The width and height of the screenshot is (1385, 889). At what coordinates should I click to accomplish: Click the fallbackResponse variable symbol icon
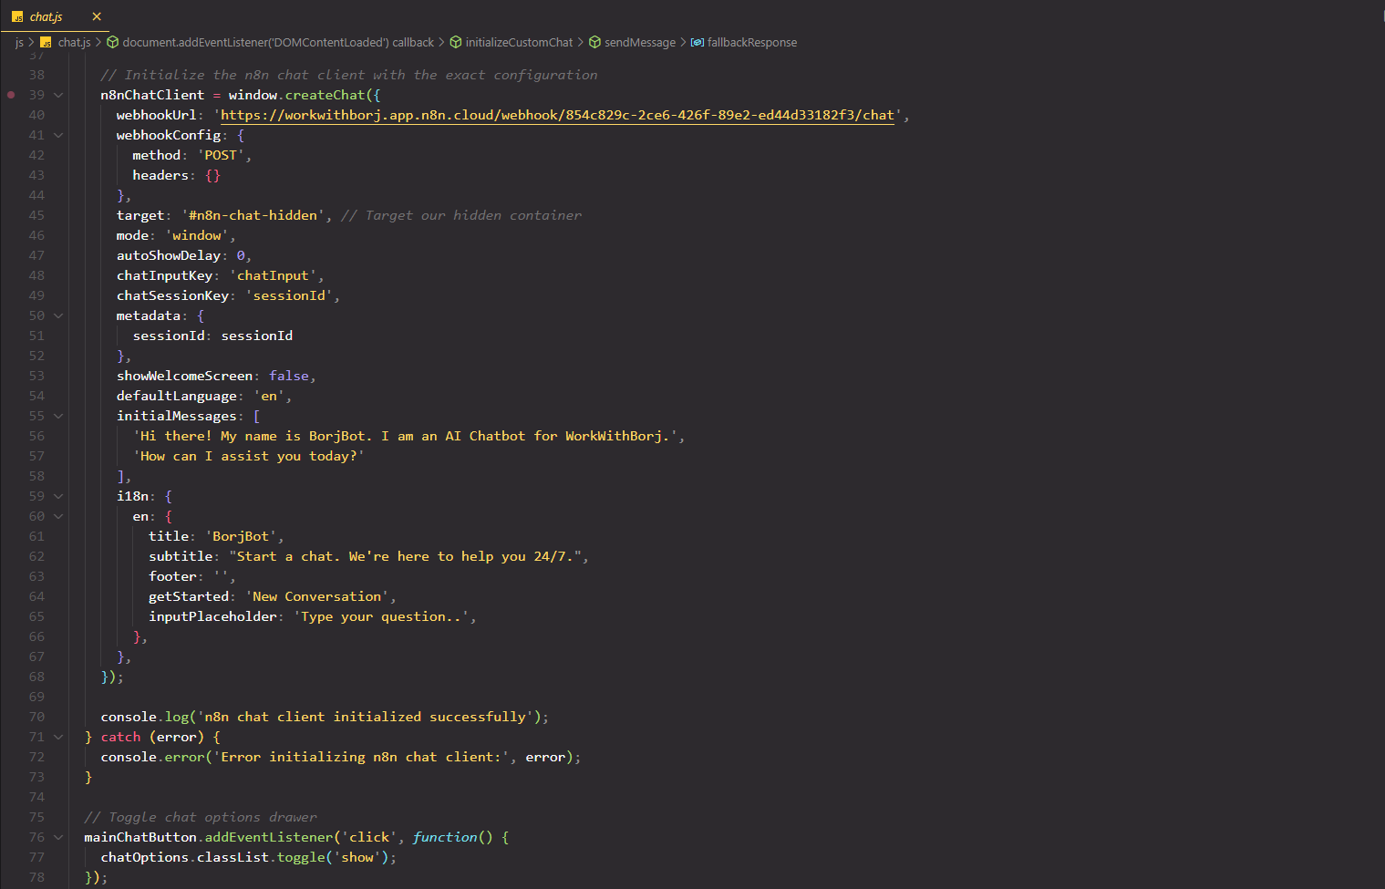pyautogui.click(x=697, y=42)
